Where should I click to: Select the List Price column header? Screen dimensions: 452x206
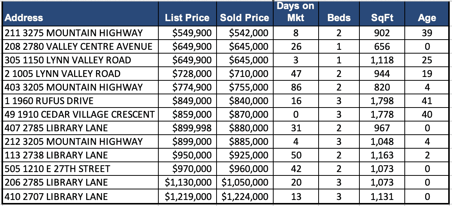point(187,18)
